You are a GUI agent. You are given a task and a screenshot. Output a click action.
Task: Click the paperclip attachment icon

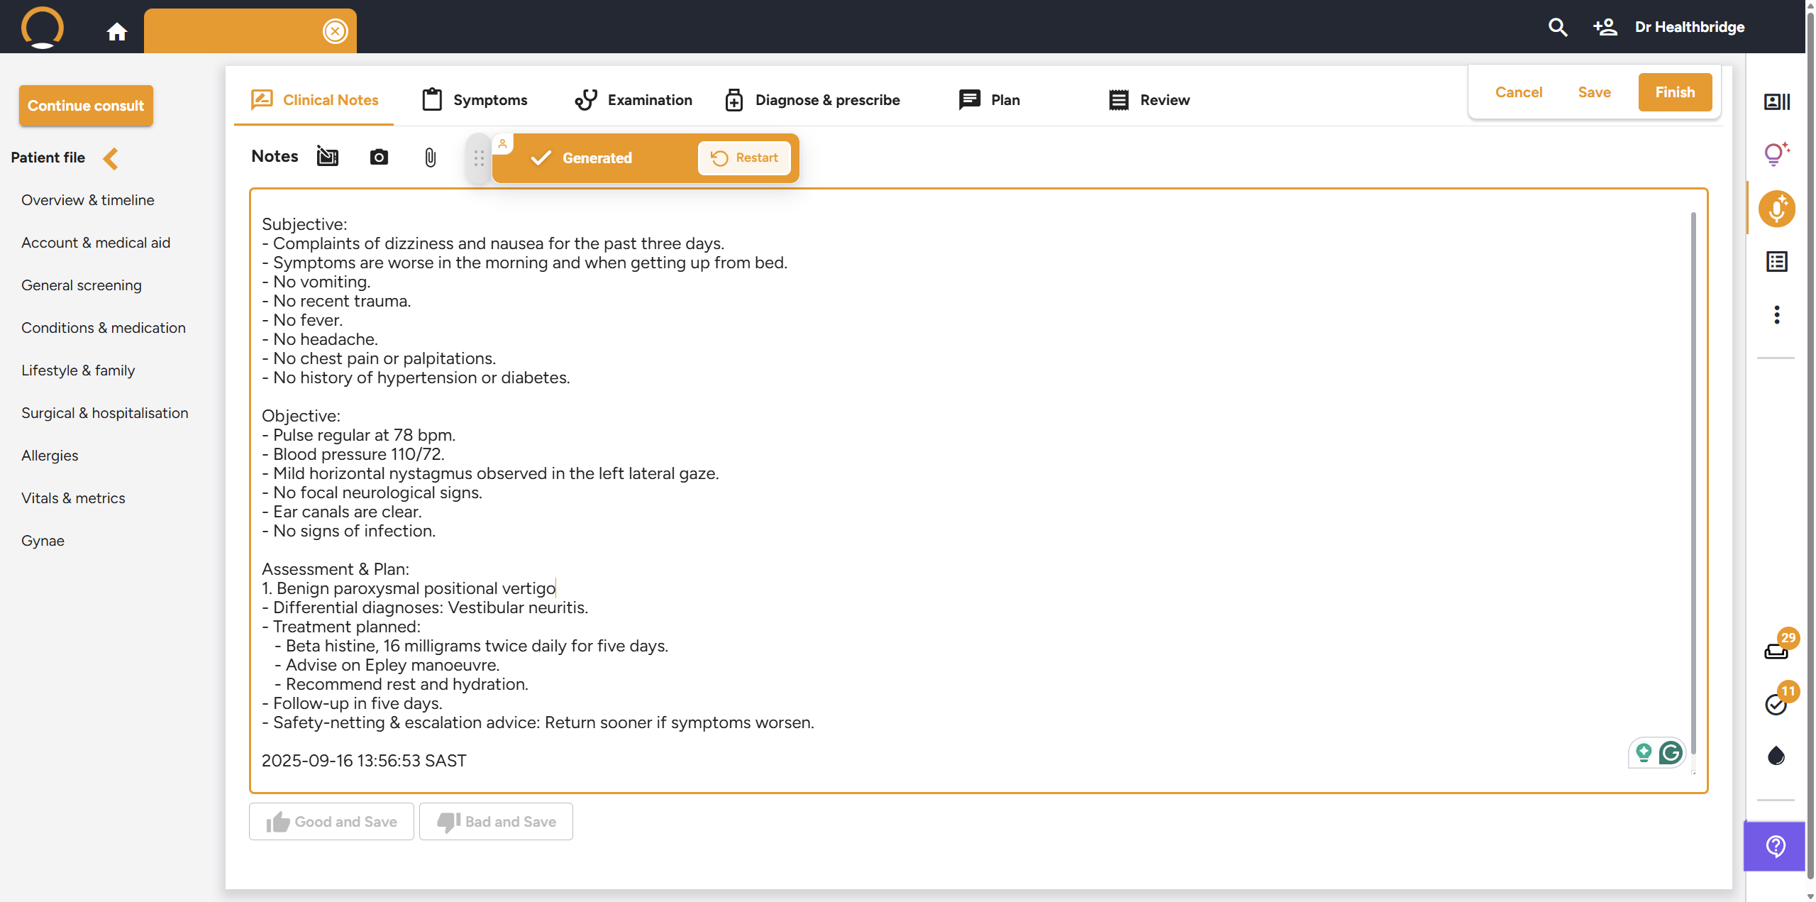click(430, 157)
